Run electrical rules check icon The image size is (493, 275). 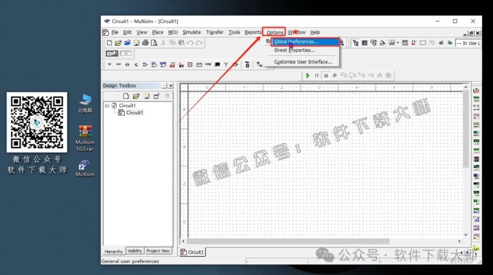pyautogui.click(x=414, y=43)
